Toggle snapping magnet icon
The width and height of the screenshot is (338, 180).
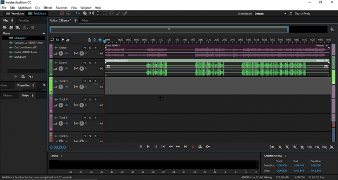[100, 40]
